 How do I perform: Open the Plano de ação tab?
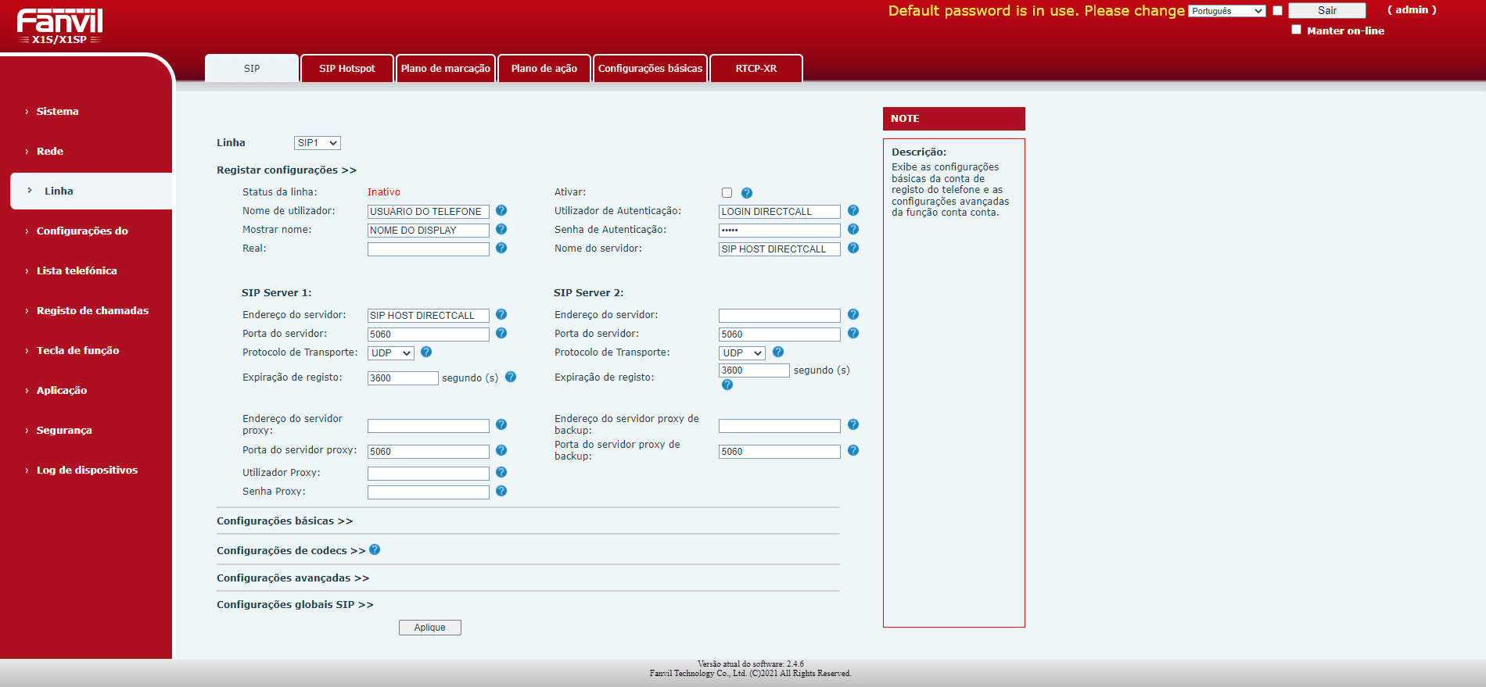(544, 69)
